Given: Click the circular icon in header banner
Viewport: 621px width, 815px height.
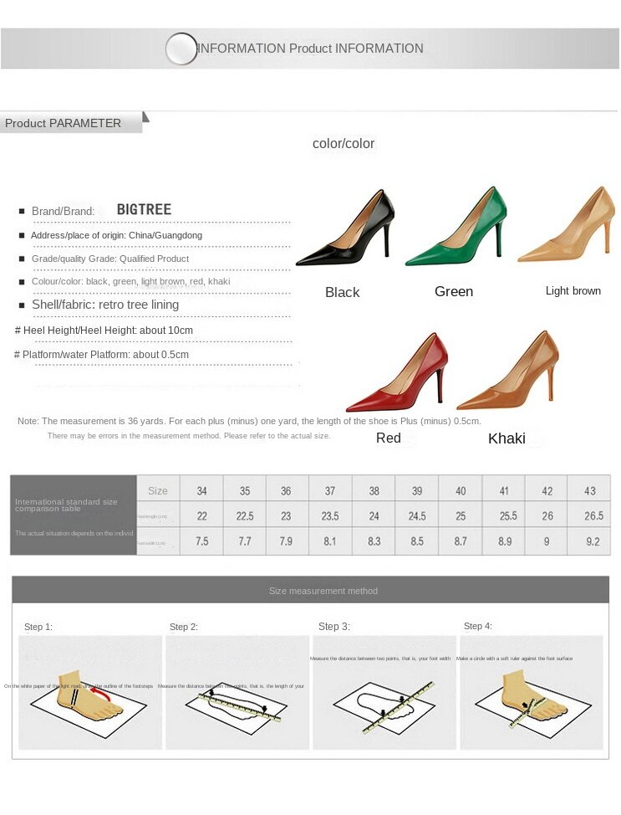Looking at the screenshot, I should point(181,49).
